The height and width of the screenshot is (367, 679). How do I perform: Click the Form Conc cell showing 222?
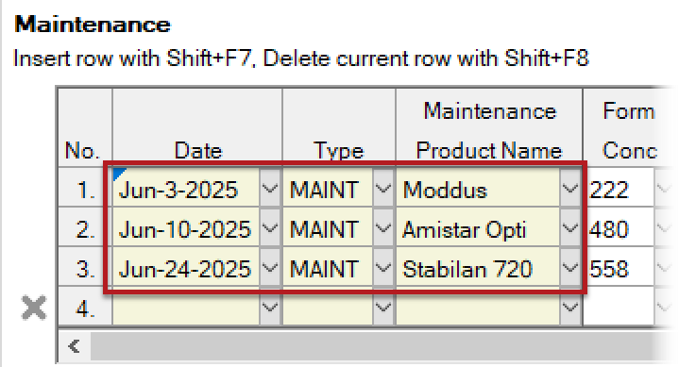620,189
